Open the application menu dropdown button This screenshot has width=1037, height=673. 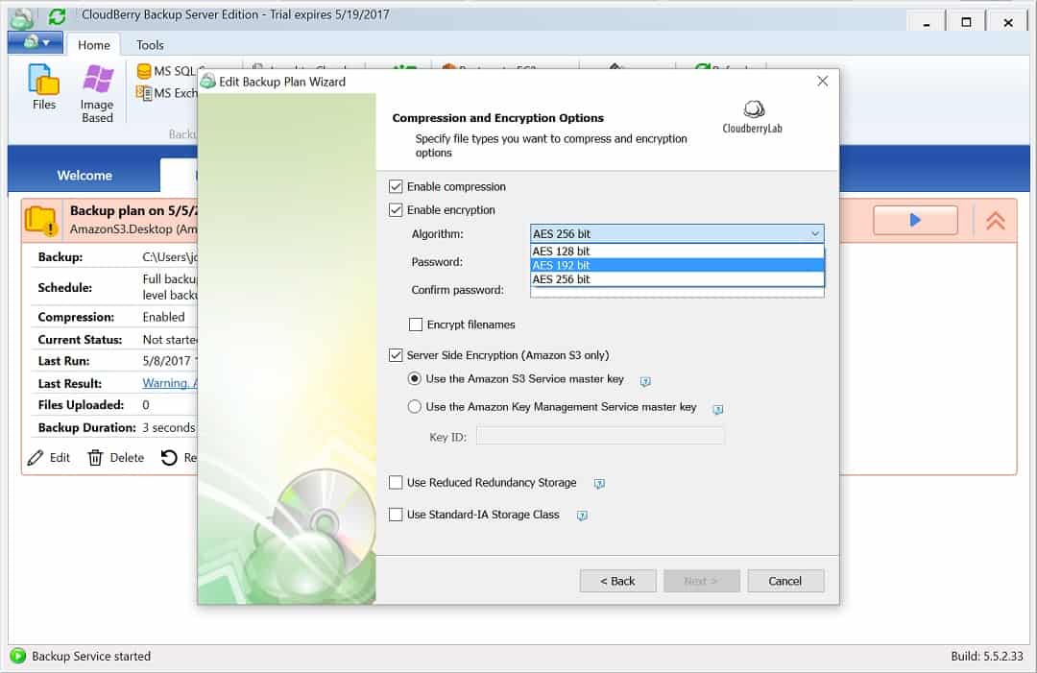click(x=36, y=42)
